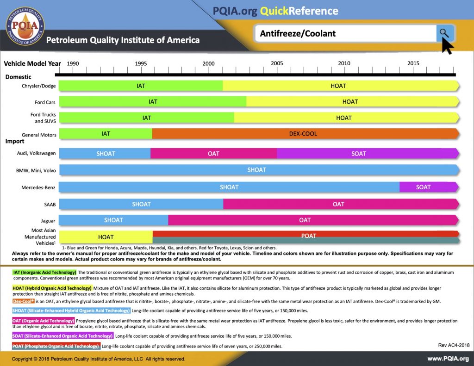Screen dimensions: 474x366
Task: Click the orange DEX-COOL bar for General Motors
Action: click(x=306, y=134)
